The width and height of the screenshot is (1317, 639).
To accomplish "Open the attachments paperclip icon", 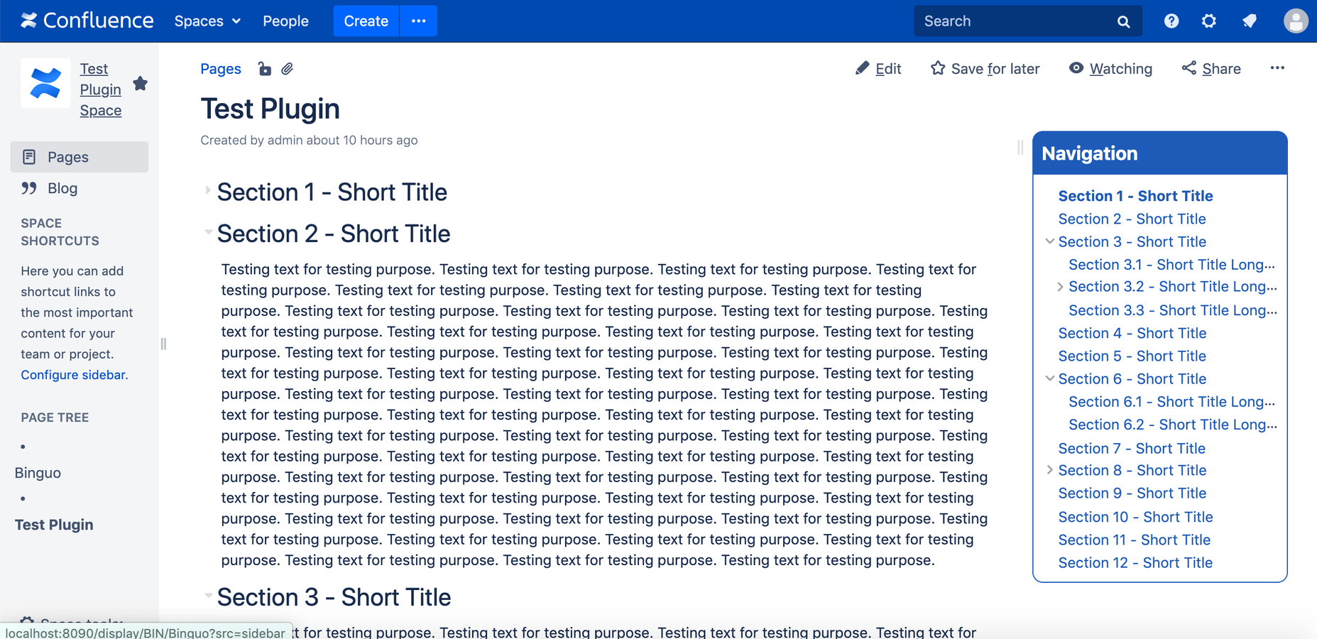I will (x=287, y=69).
